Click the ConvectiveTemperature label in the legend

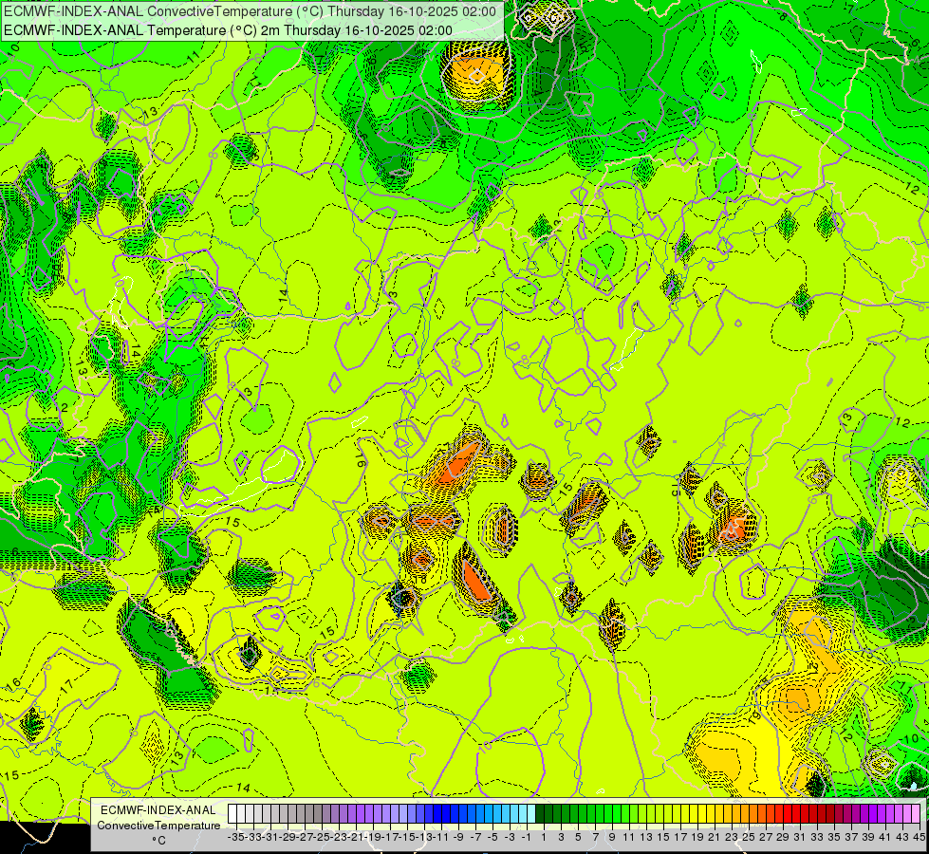pos(158,825)
